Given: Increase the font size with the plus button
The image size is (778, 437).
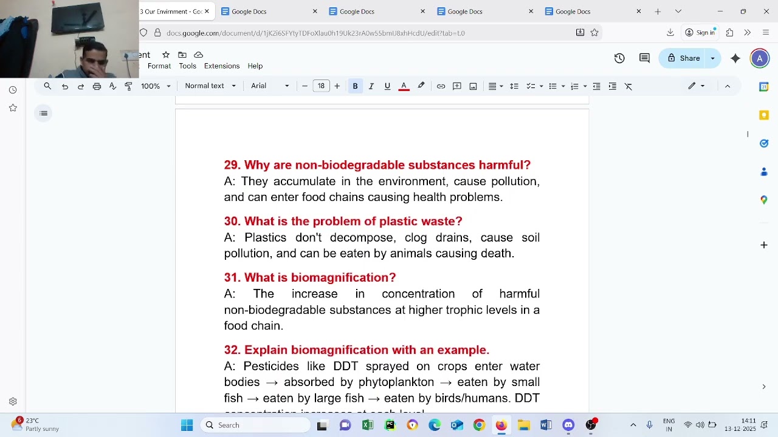Looking at the screenshot, I should click(337, 86).
